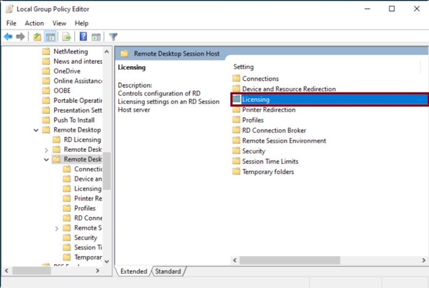The width and height of the screenshot is (429, 288).
Task: Click the Forward arrow toolbar icon
Action: click(x=21, y=37)
